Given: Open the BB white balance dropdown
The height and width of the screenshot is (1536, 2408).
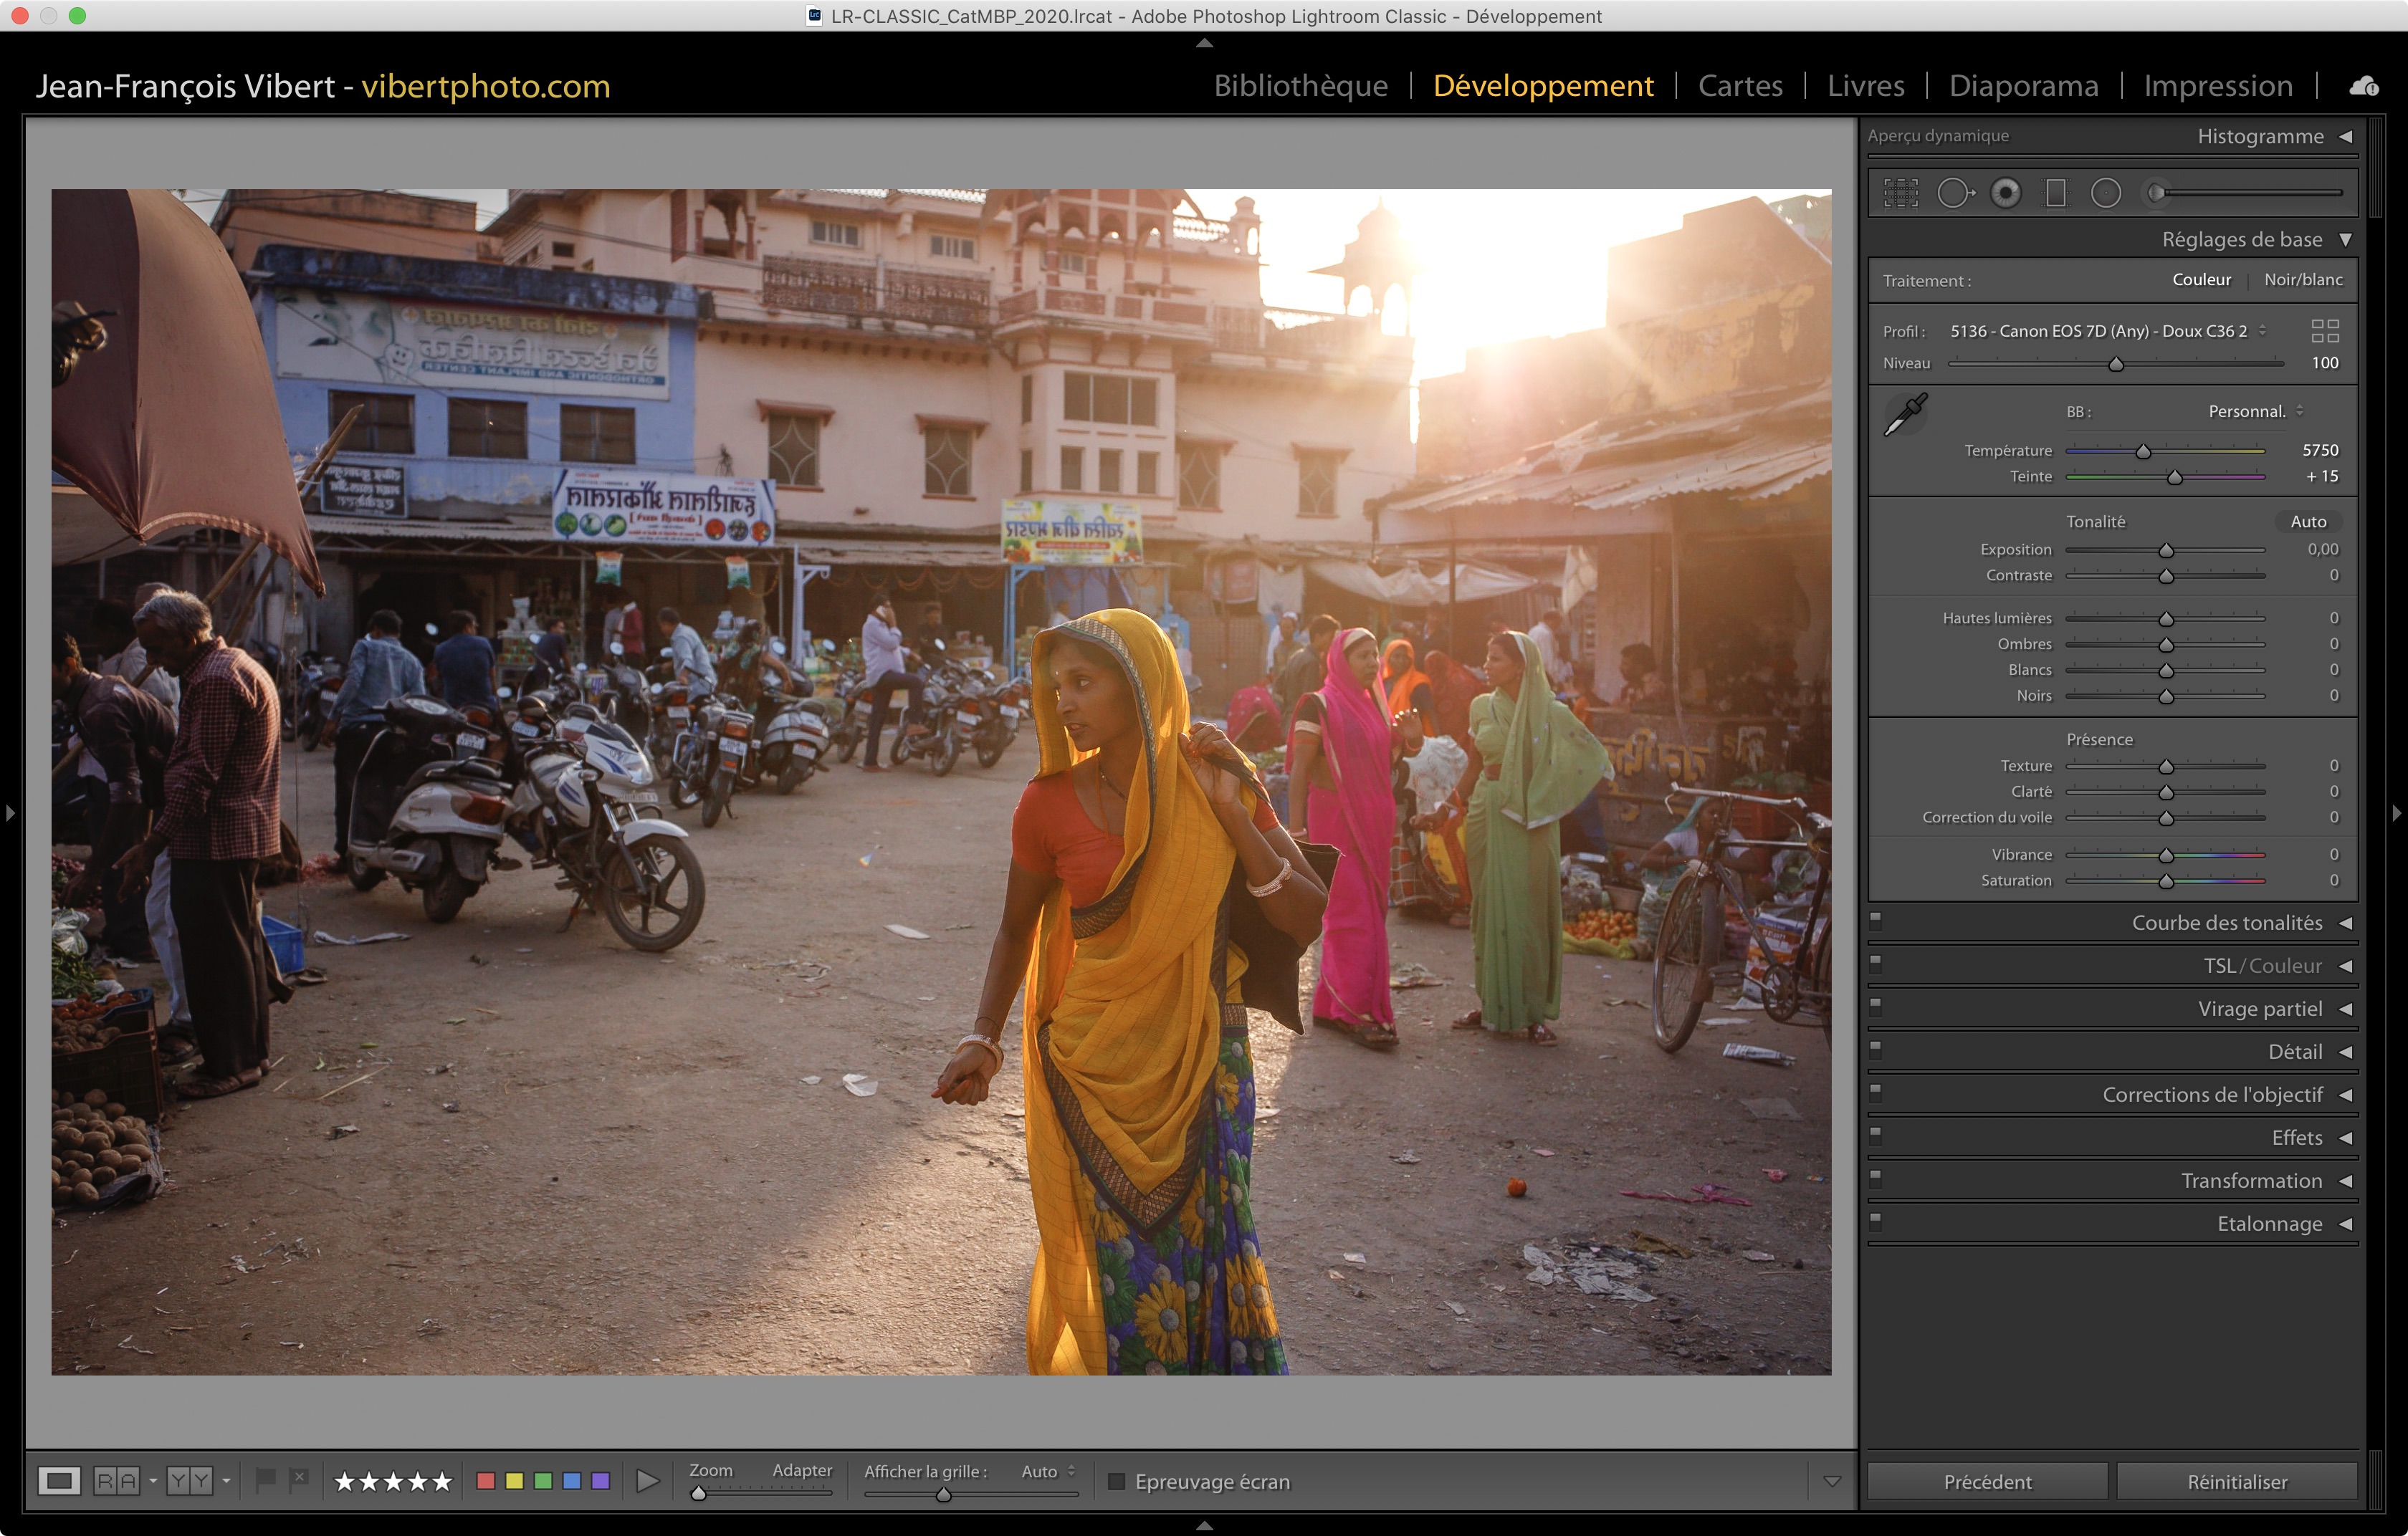Looking at the screenshot, I should [x=2255, y=412].
